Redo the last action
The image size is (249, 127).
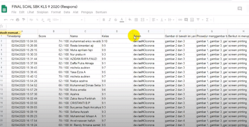coord(12,20)
